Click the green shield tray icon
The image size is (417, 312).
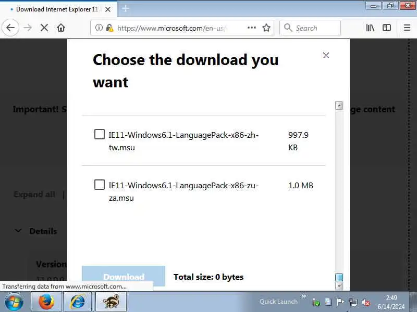[x=316, y=302]
